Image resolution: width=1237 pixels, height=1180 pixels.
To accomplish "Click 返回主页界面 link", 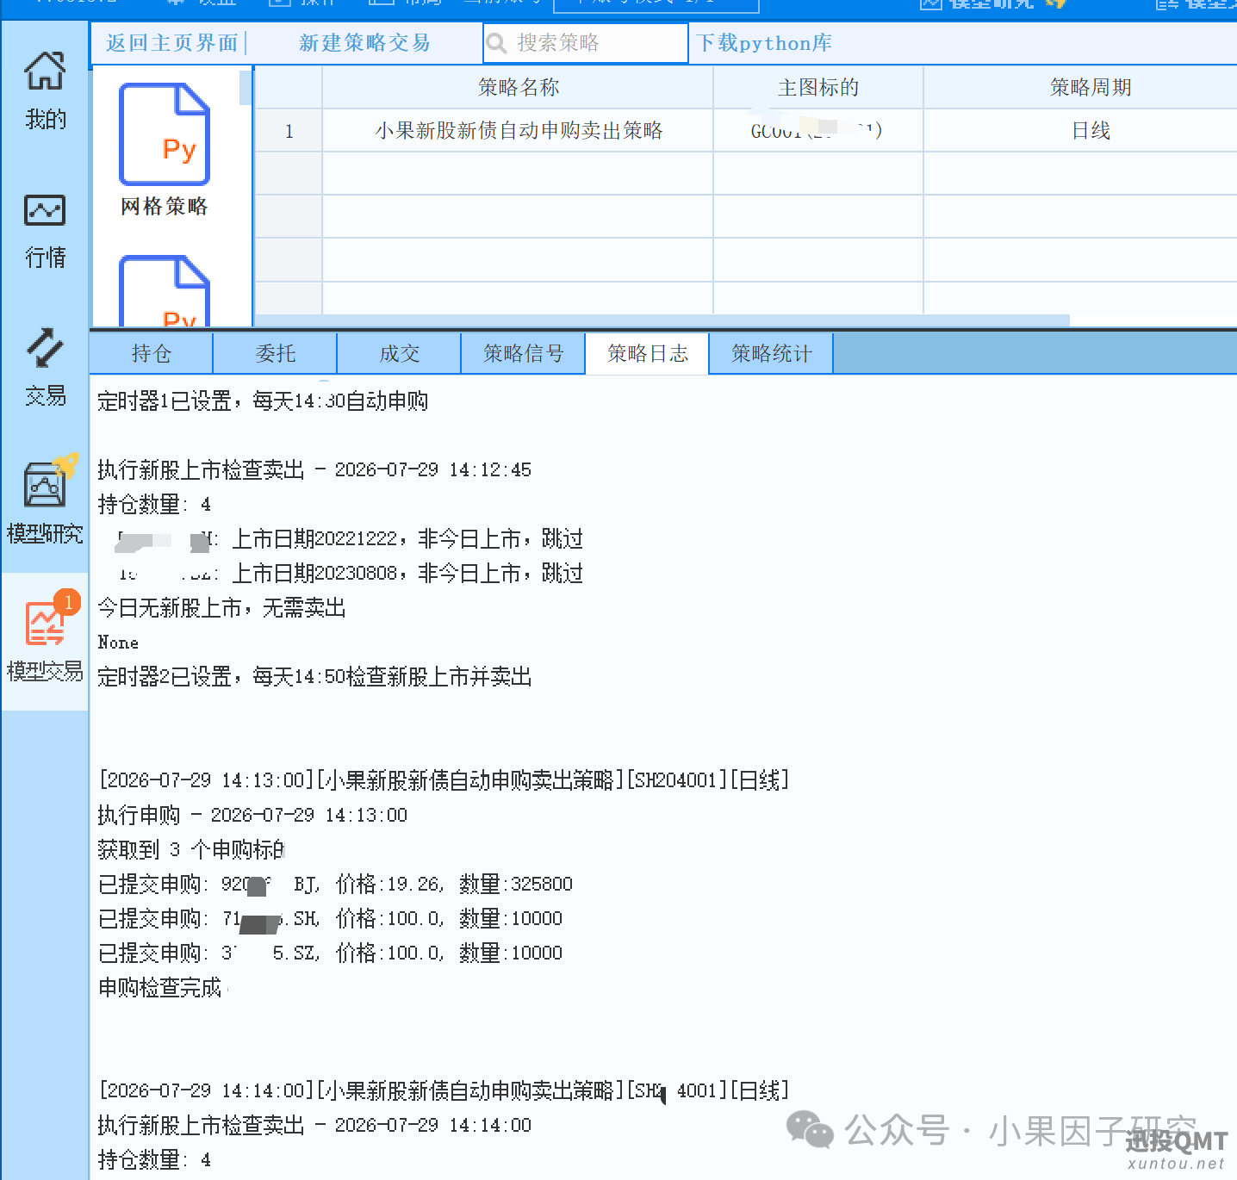I will coord(171,43).
